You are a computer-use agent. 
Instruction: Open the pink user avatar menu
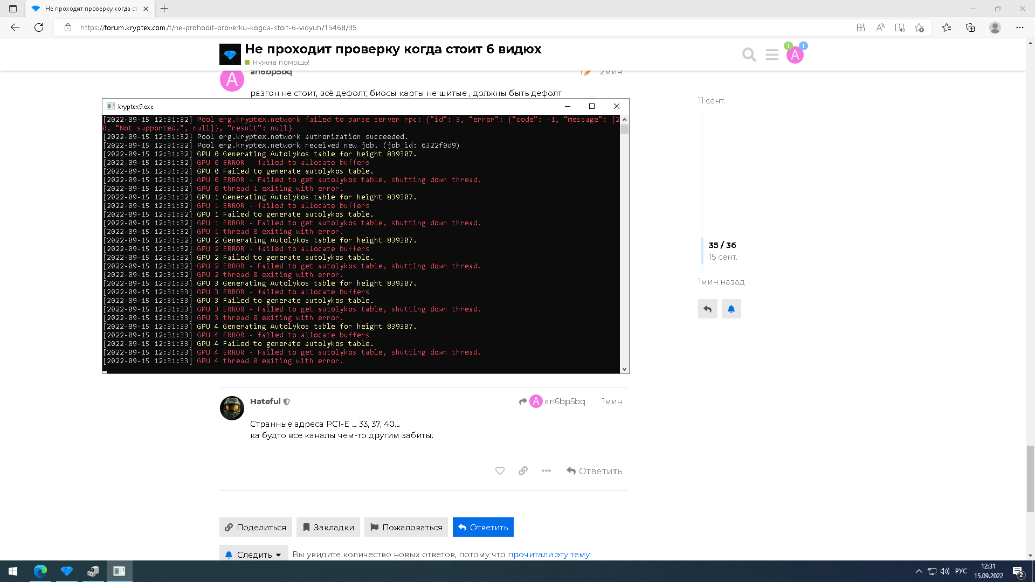pos(795,54)
